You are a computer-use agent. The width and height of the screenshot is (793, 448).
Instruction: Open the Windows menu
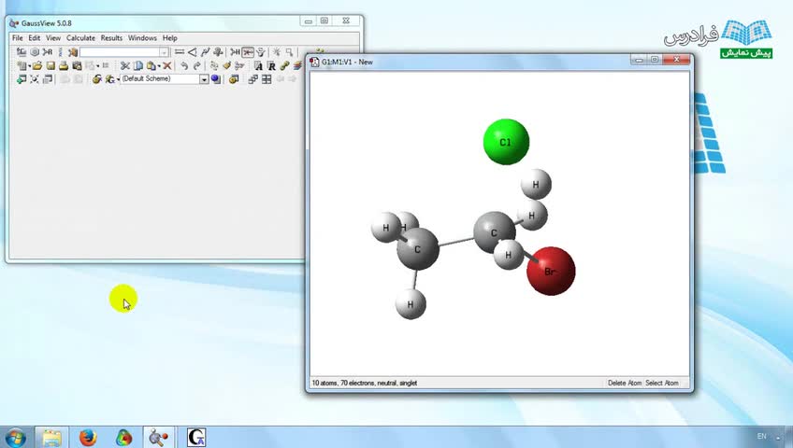tap(142, 38)
